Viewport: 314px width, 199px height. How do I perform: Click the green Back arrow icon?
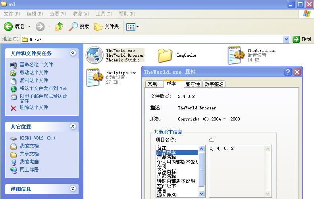tap(8, 27)
